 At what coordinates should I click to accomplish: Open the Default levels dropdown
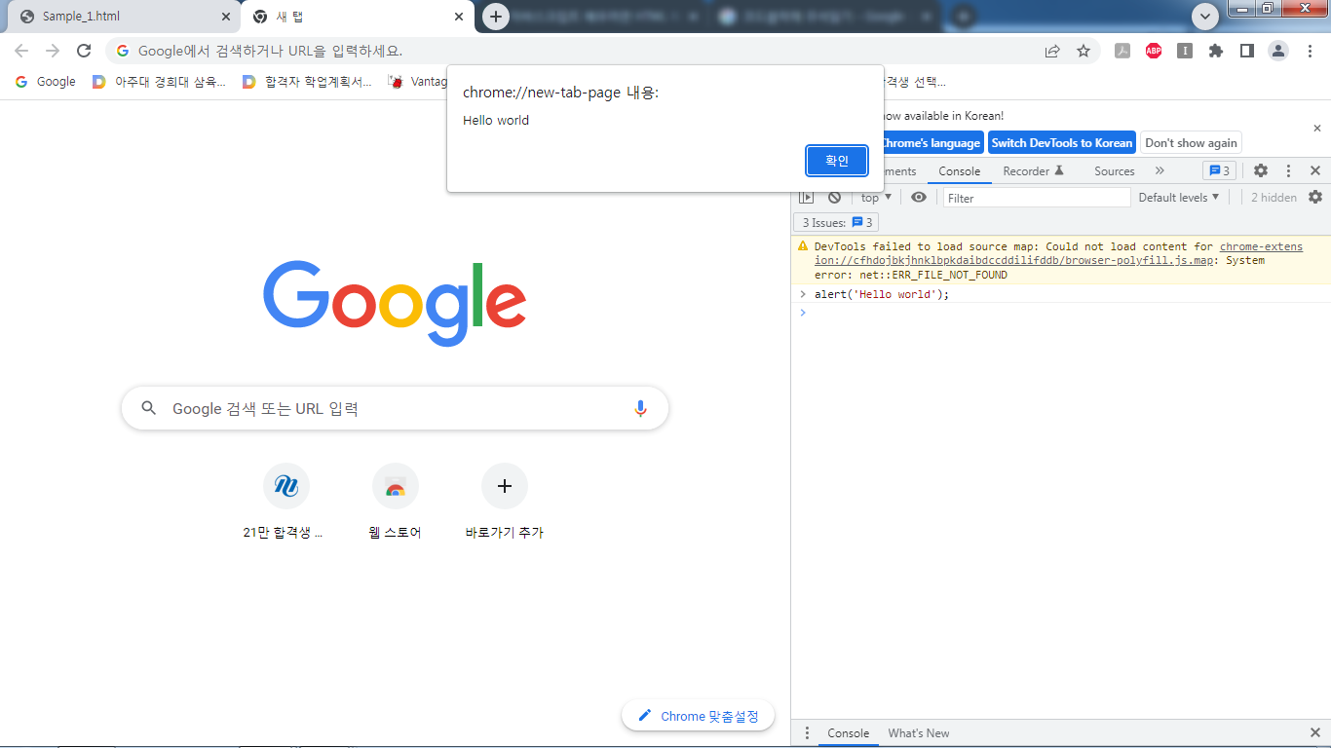[x=1179, y=197]
